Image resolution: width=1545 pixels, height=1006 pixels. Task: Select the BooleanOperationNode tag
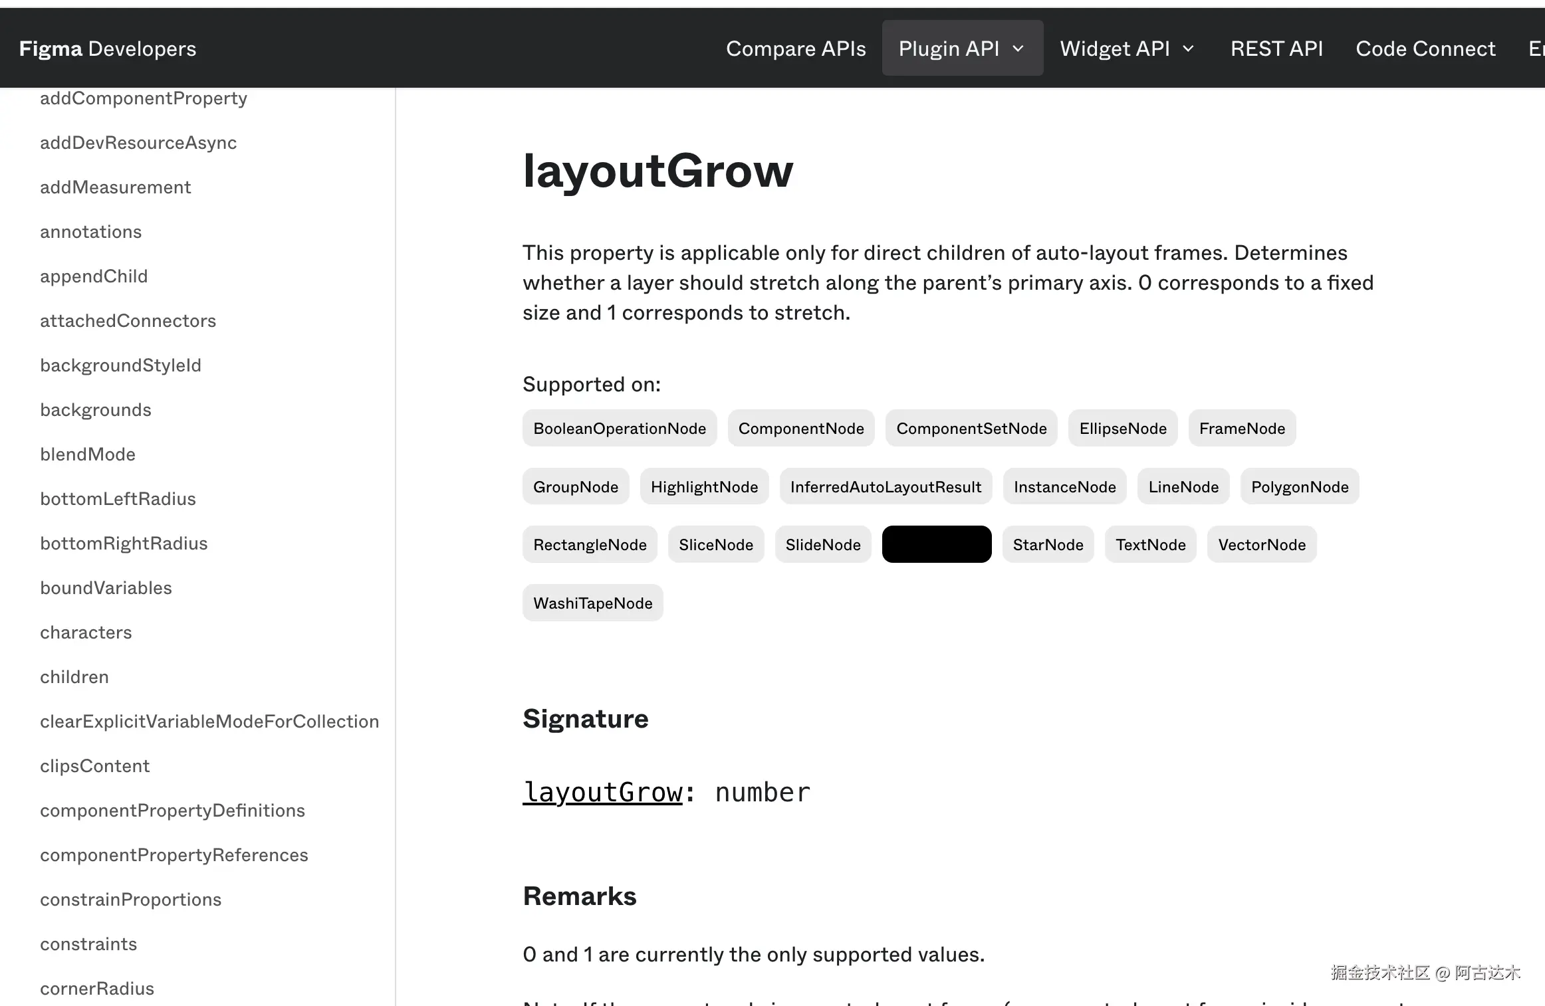pos(619,429)
